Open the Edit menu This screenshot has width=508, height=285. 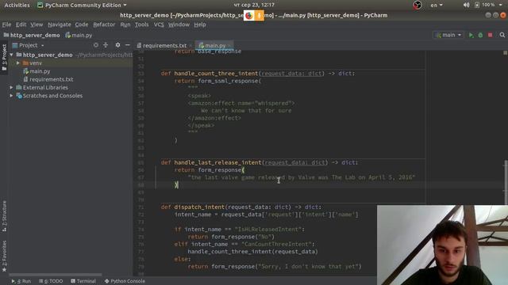point(21,25)
